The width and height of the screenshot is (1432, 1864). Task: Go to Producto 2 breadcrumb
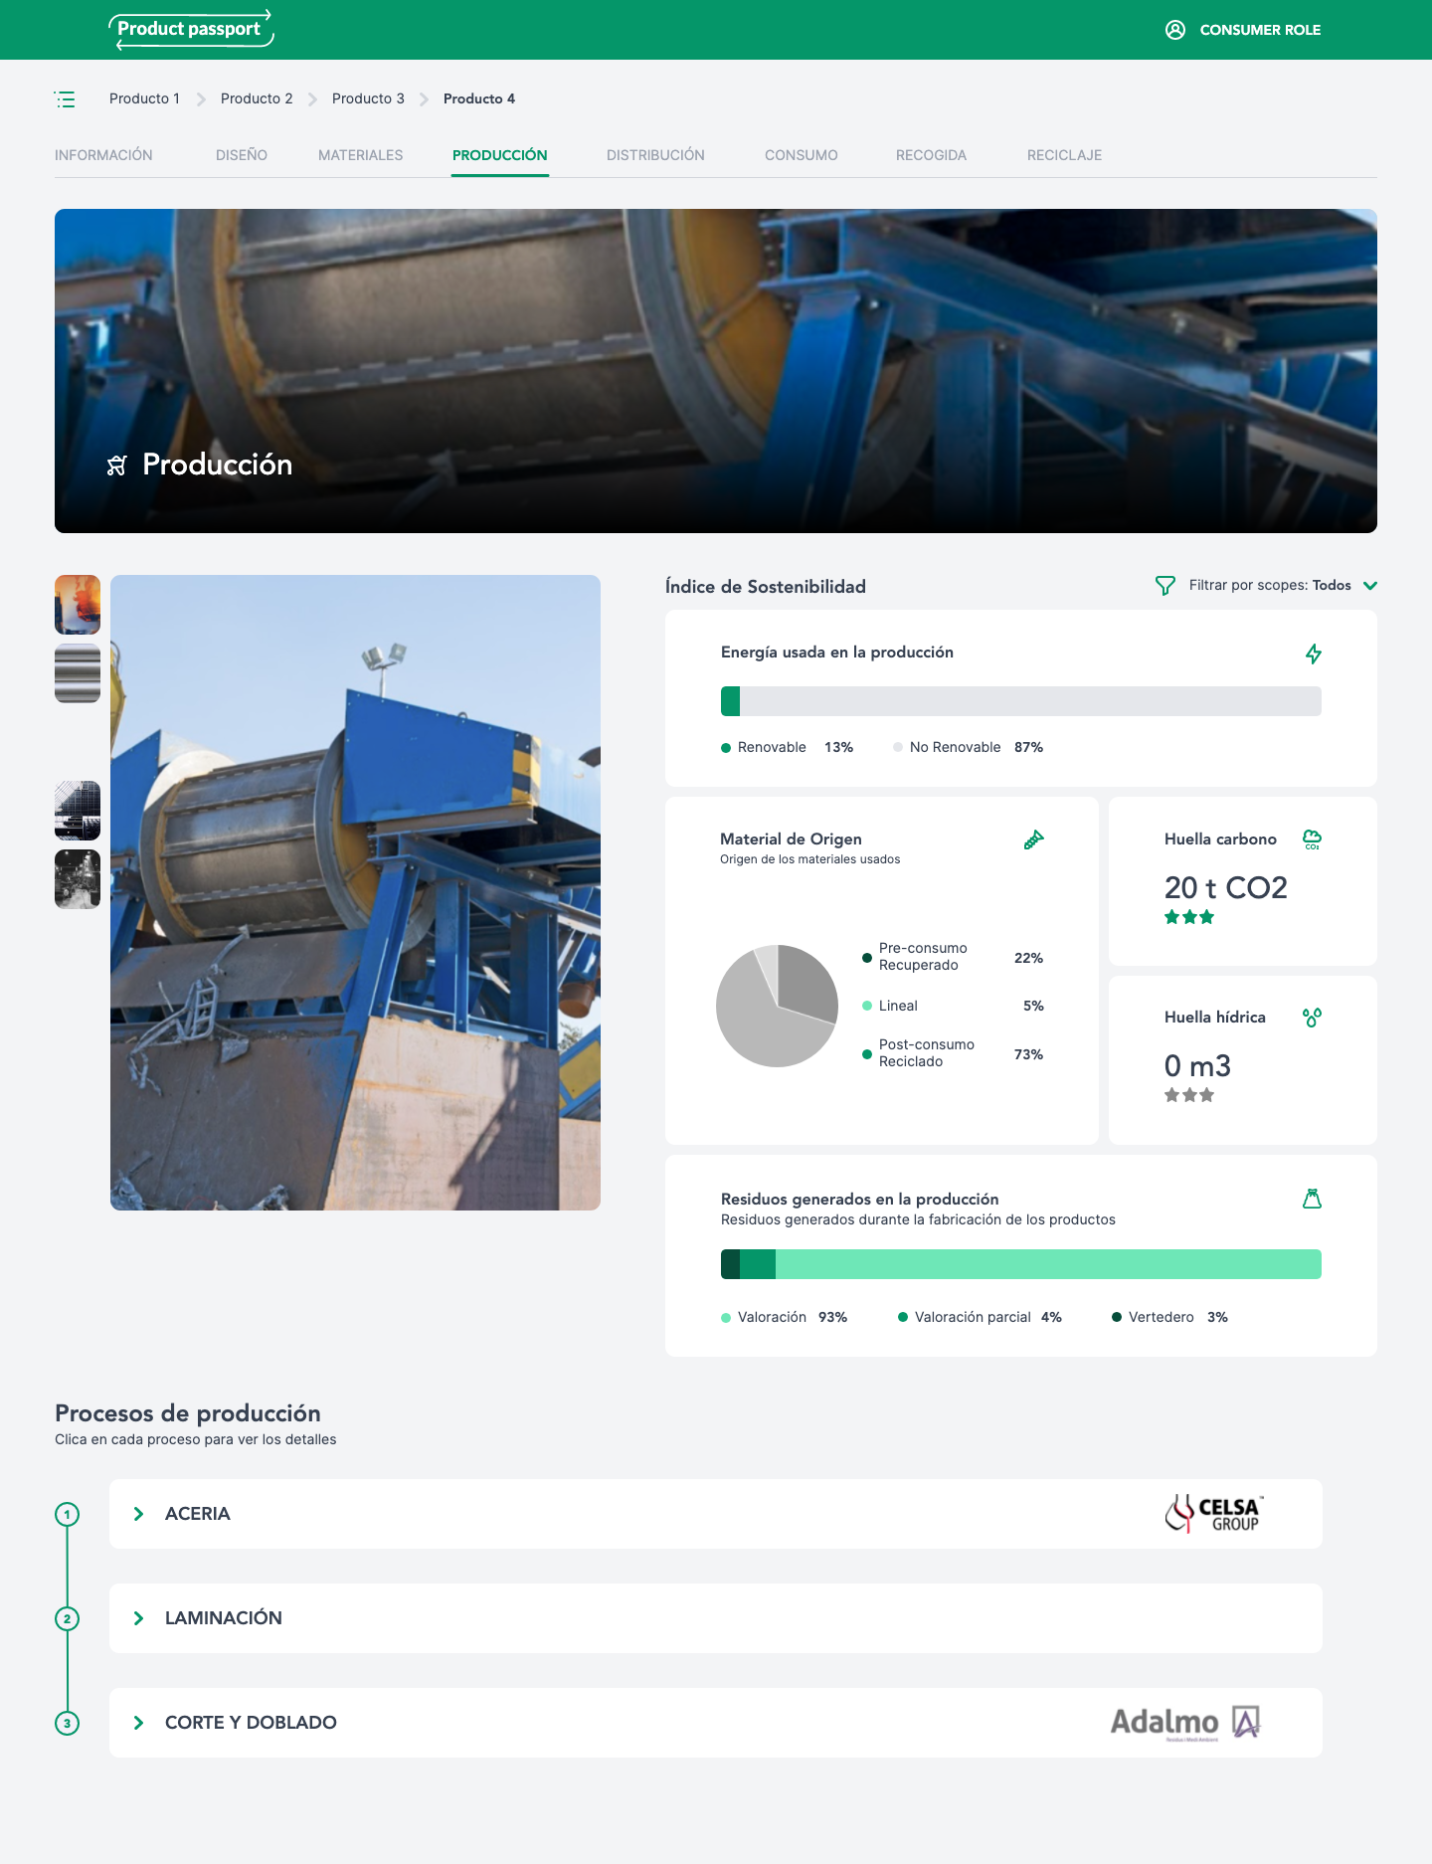(257, 98)
